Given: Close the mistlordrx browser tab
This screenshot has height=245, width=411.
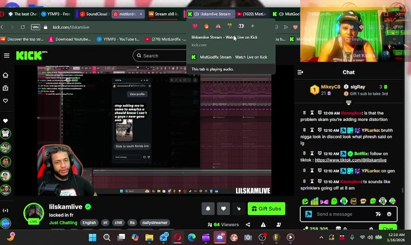Looking at the screenshot, I should point(141,14).
